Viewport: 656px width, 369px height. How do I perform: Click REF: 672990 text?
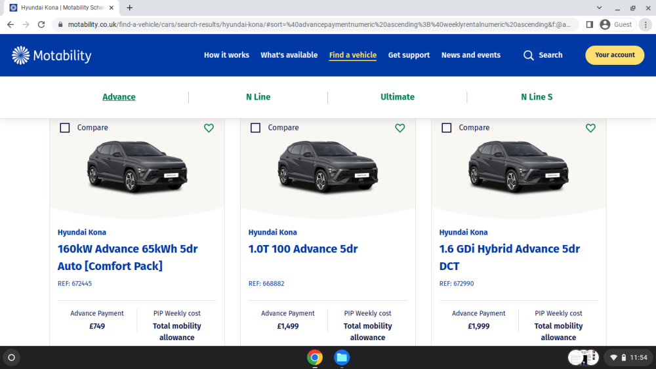click(457, 284)
